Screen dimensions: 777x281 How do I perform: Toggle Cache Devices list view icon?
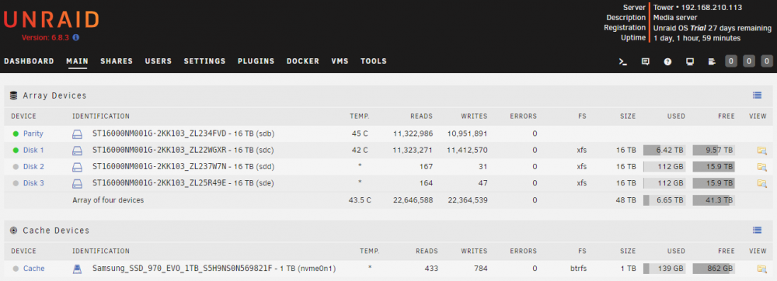[757, 230]
